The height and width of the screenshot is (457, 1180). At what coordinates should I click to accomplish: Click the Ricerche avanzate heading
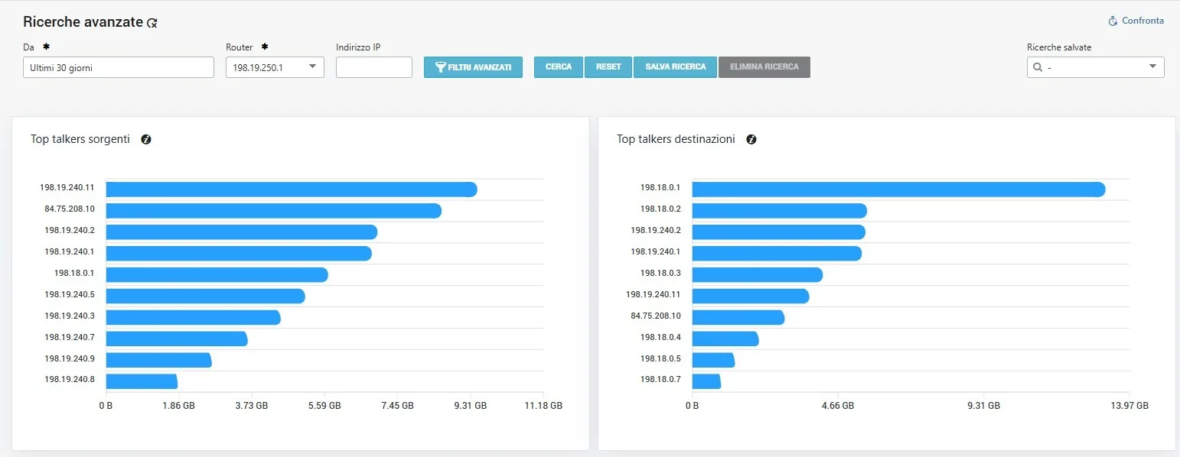coord(83,22)
